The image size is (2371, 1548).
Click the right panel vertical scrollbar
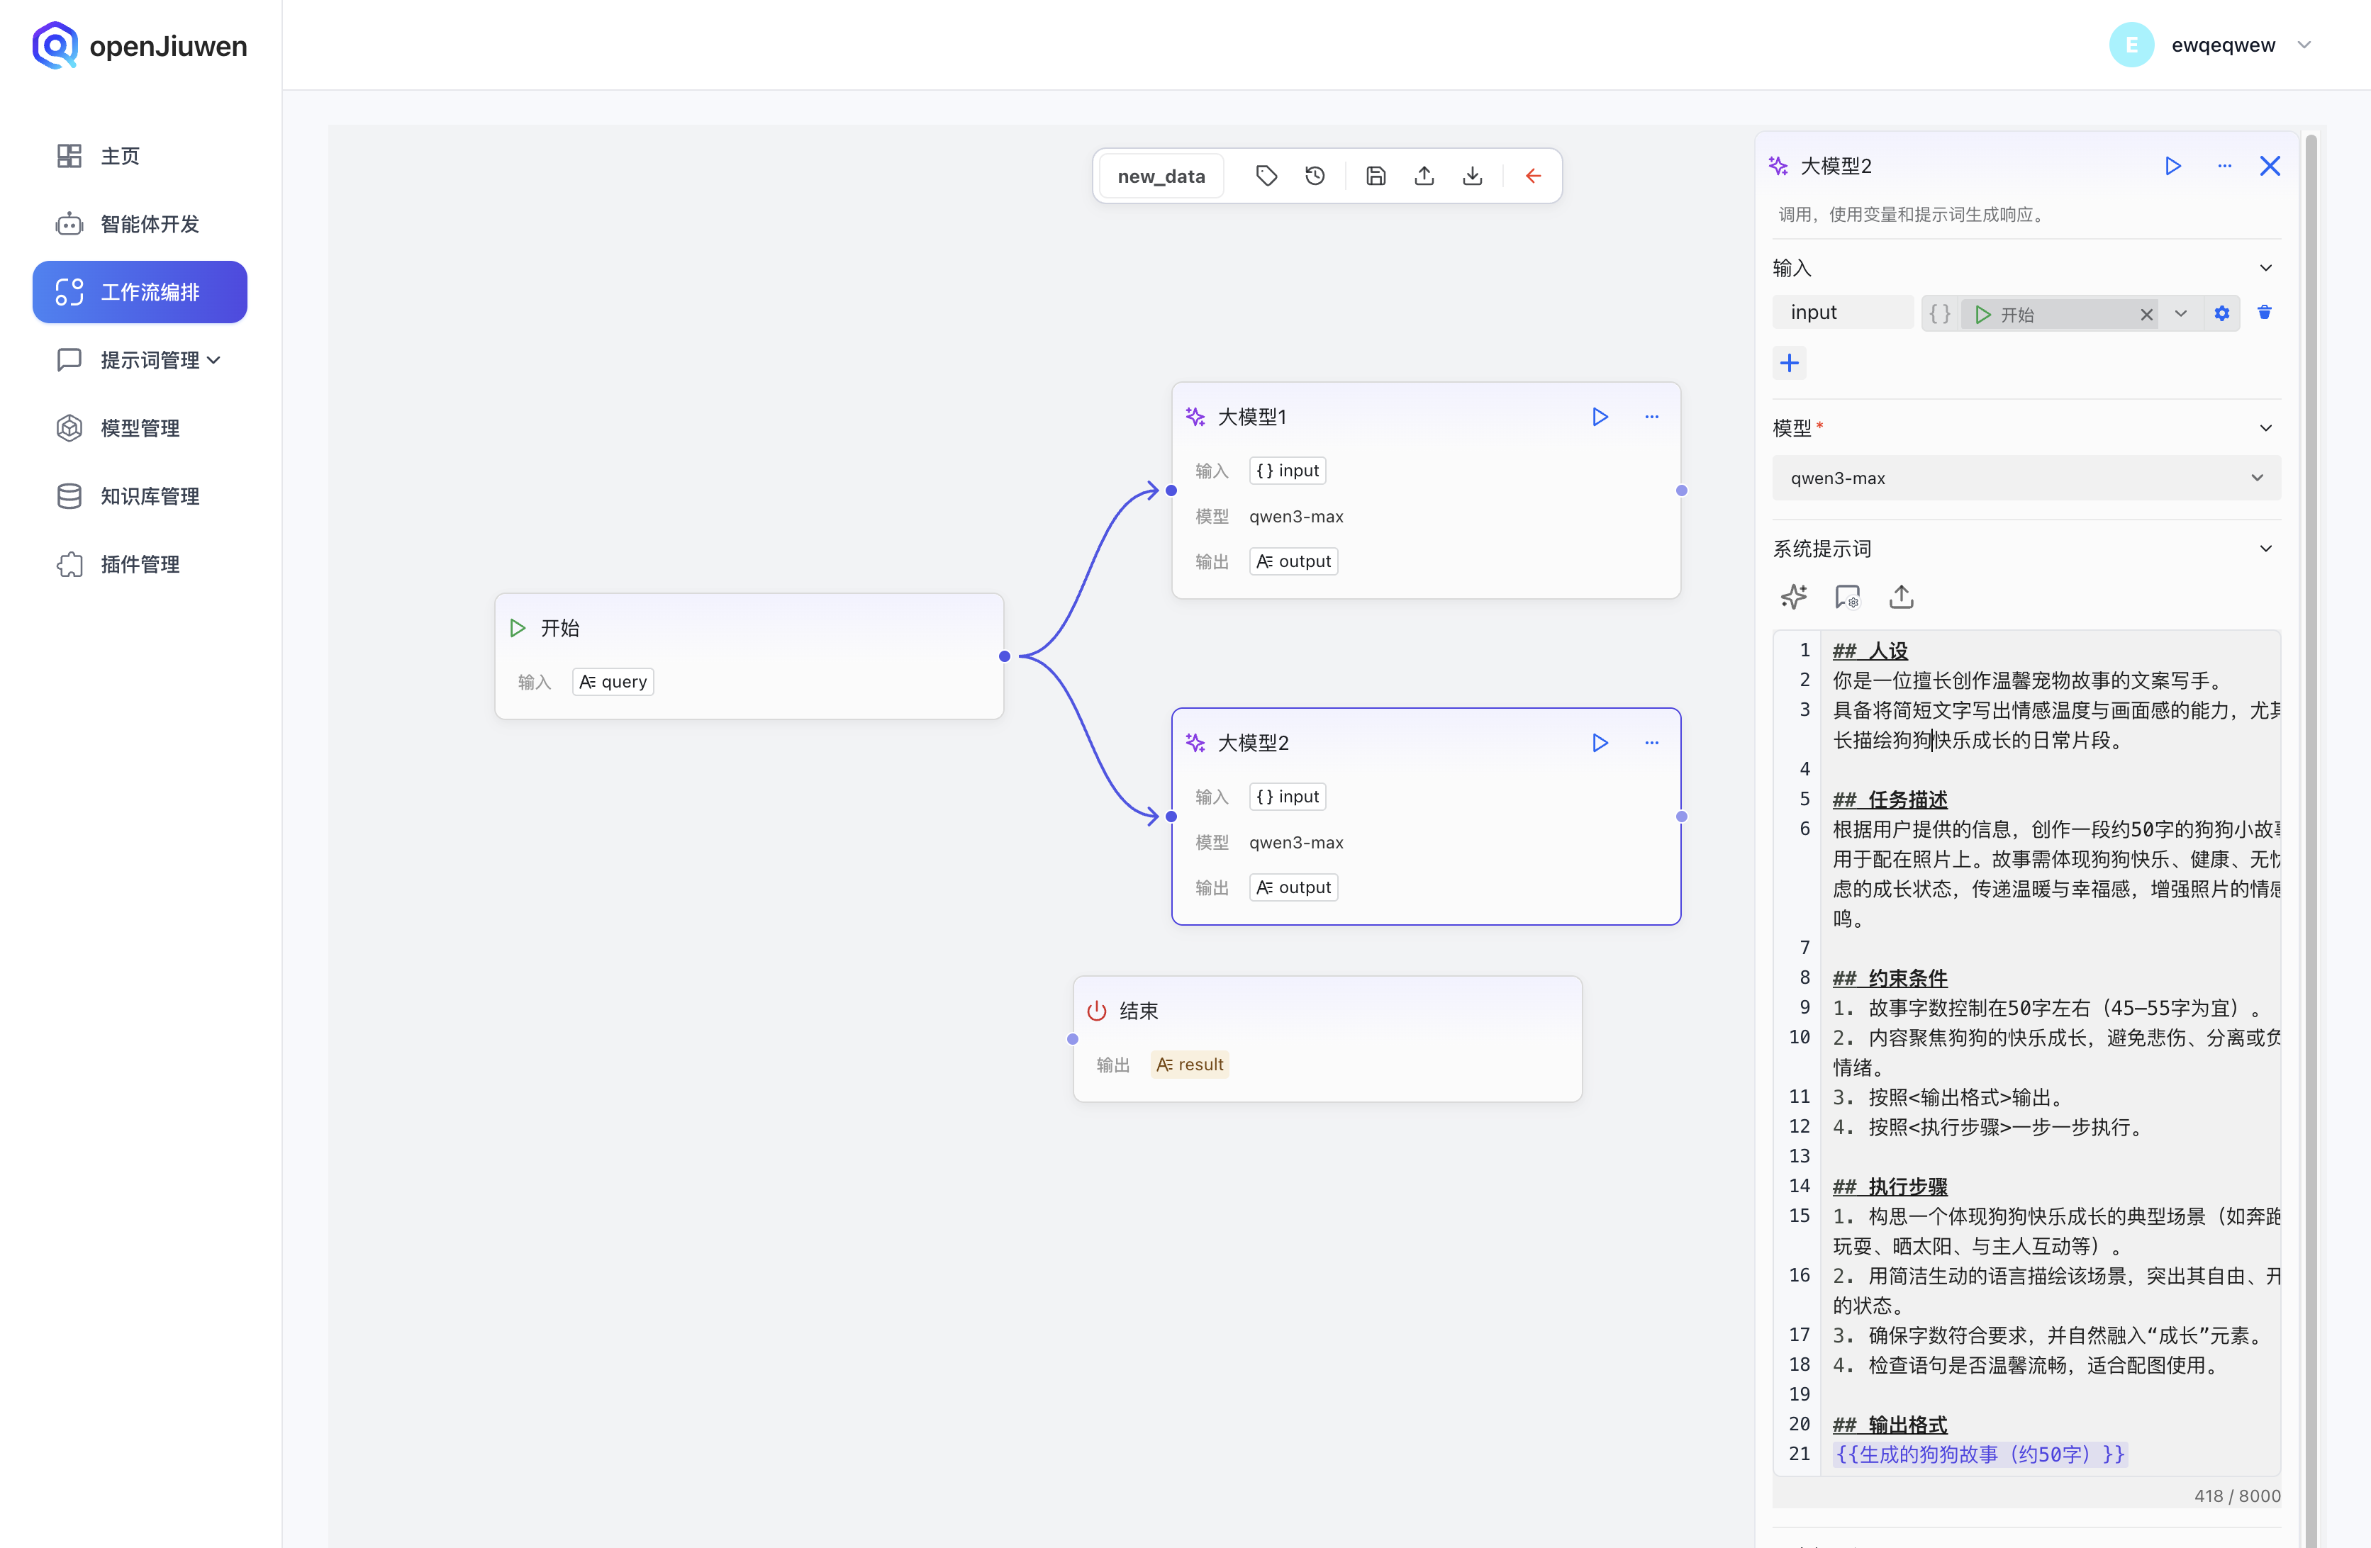point(2311,797)
